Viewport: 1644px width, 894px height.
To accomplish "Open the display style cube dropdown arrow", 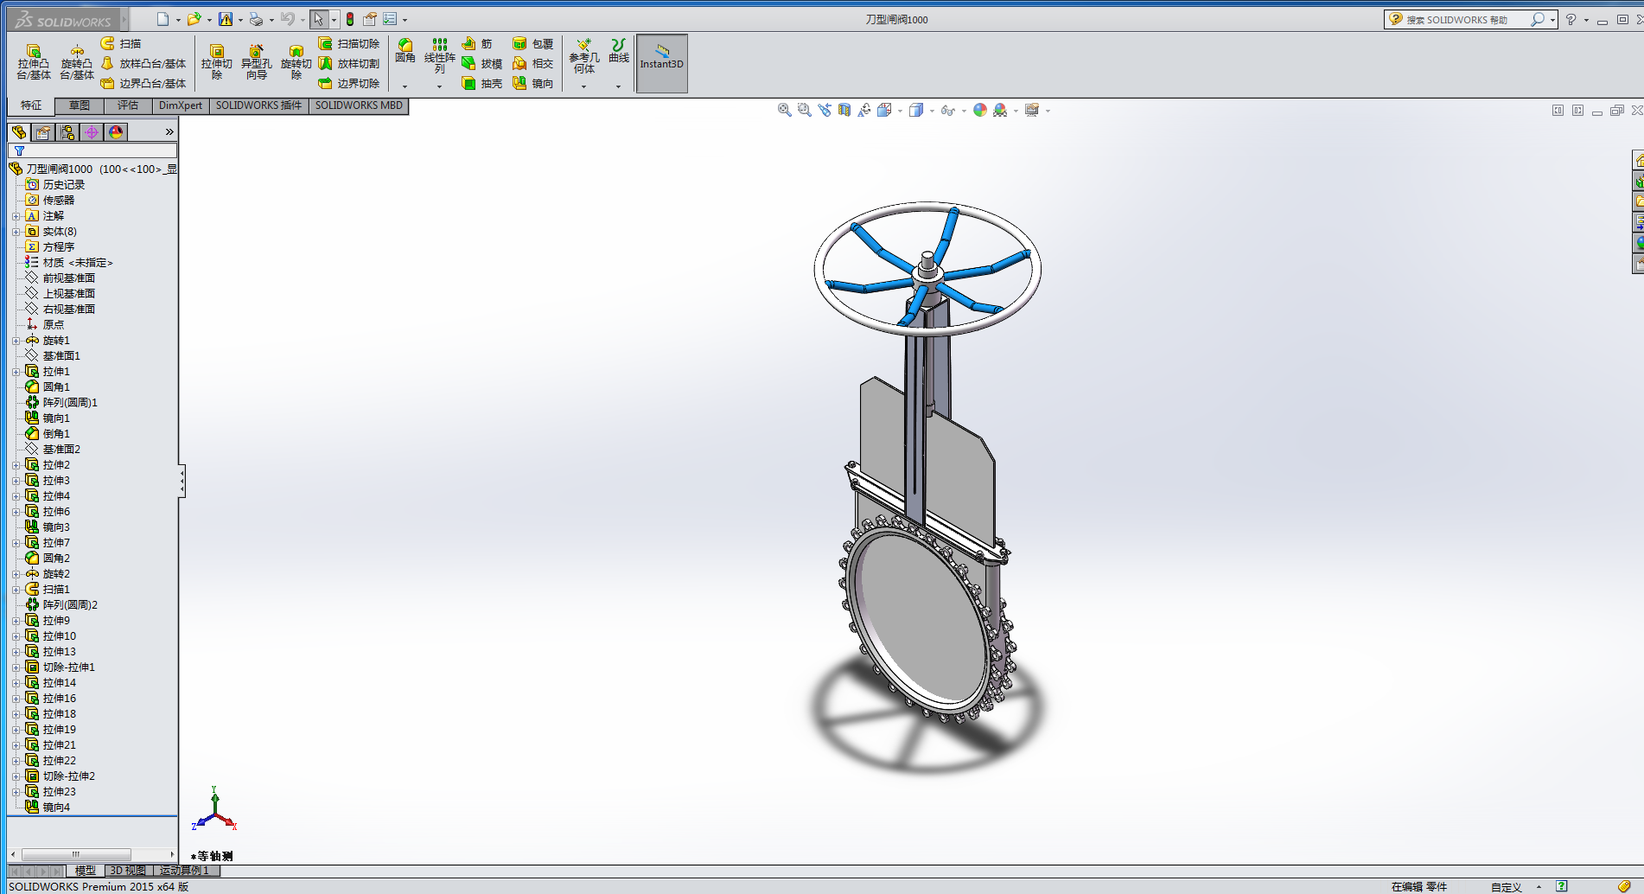I will tap(932, 111).
